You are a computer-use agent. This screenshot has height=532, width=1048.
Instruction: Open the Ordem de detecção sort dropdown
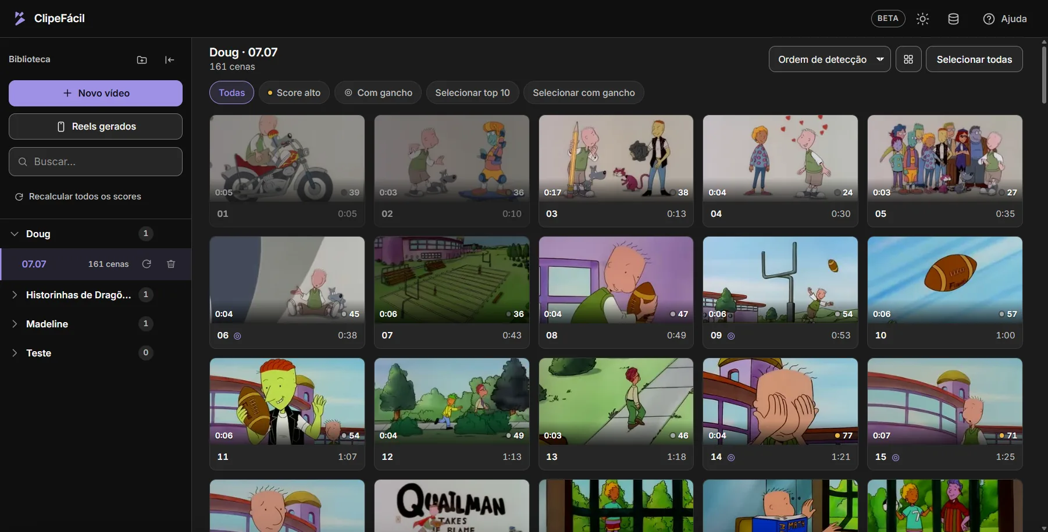click(x=829, y=59)
